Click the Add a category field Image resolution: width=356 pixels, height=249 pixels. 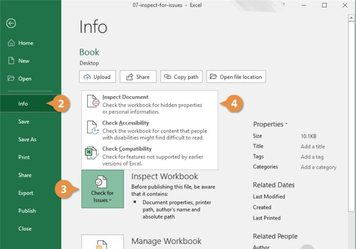pos(319,167)
